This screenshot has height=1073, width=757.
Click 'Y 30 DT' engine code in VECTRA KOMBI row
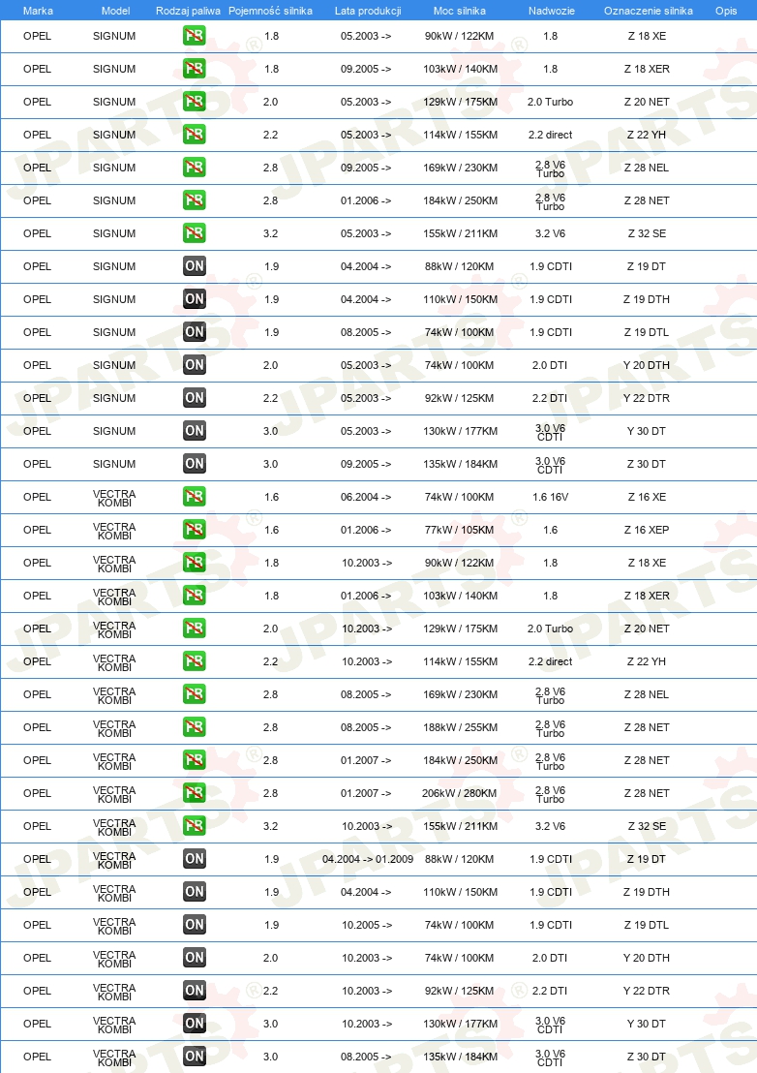647,1024
